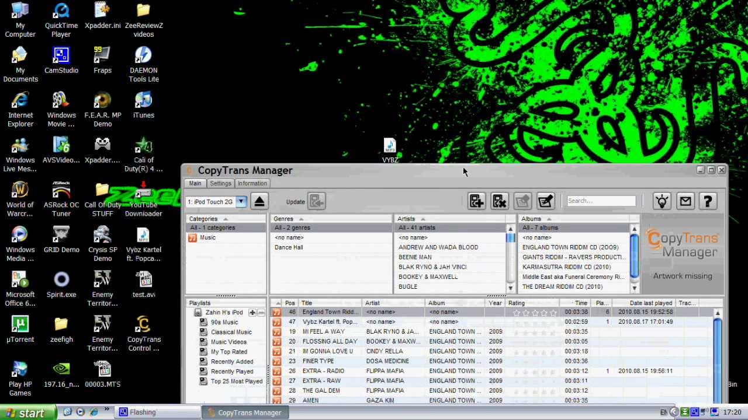
Task: Open the Recently Added playlist
Action: coord(232,362)
